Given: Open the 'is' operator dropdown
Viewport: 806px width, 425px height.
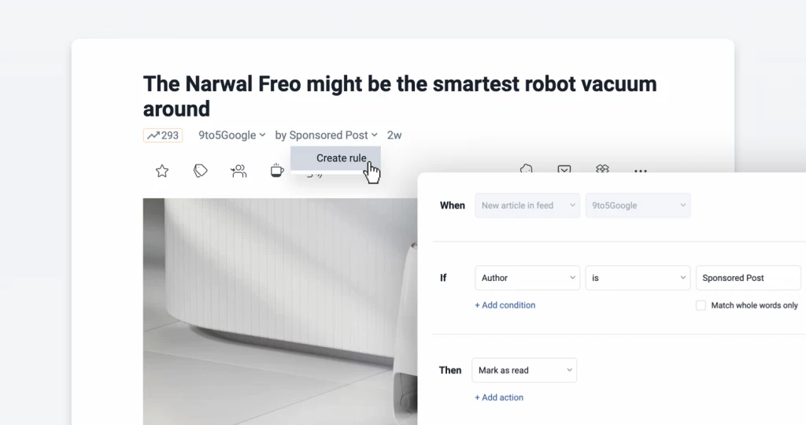Looking at the screenshot, I should click(638, 278).
